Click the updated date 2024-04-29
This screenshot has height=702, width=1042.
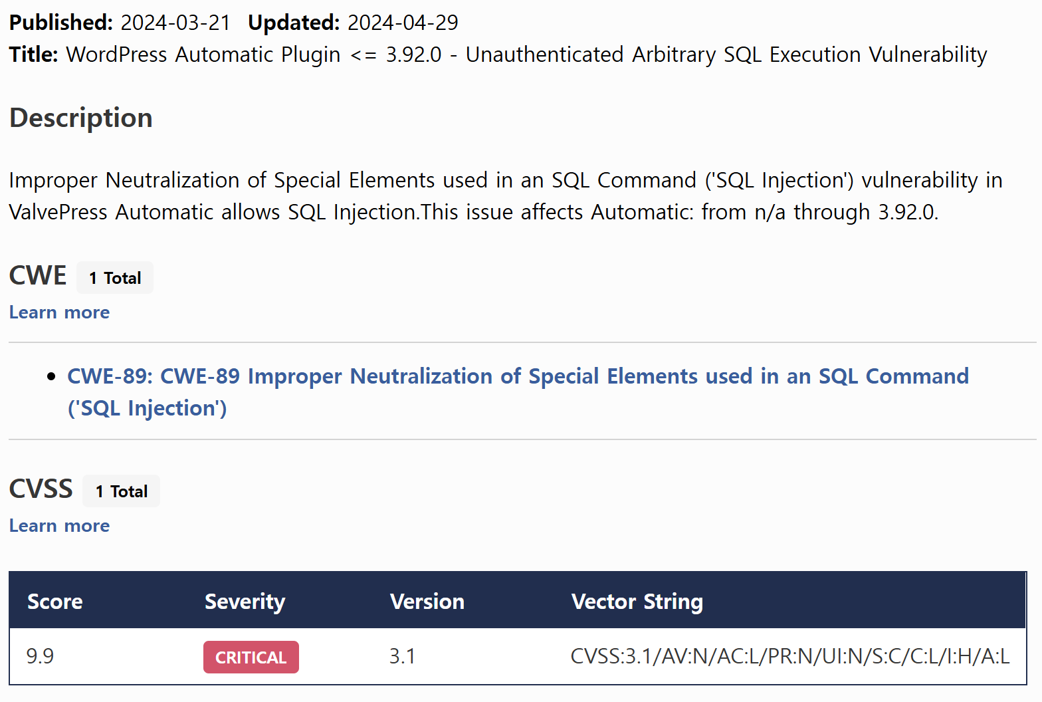403,23
